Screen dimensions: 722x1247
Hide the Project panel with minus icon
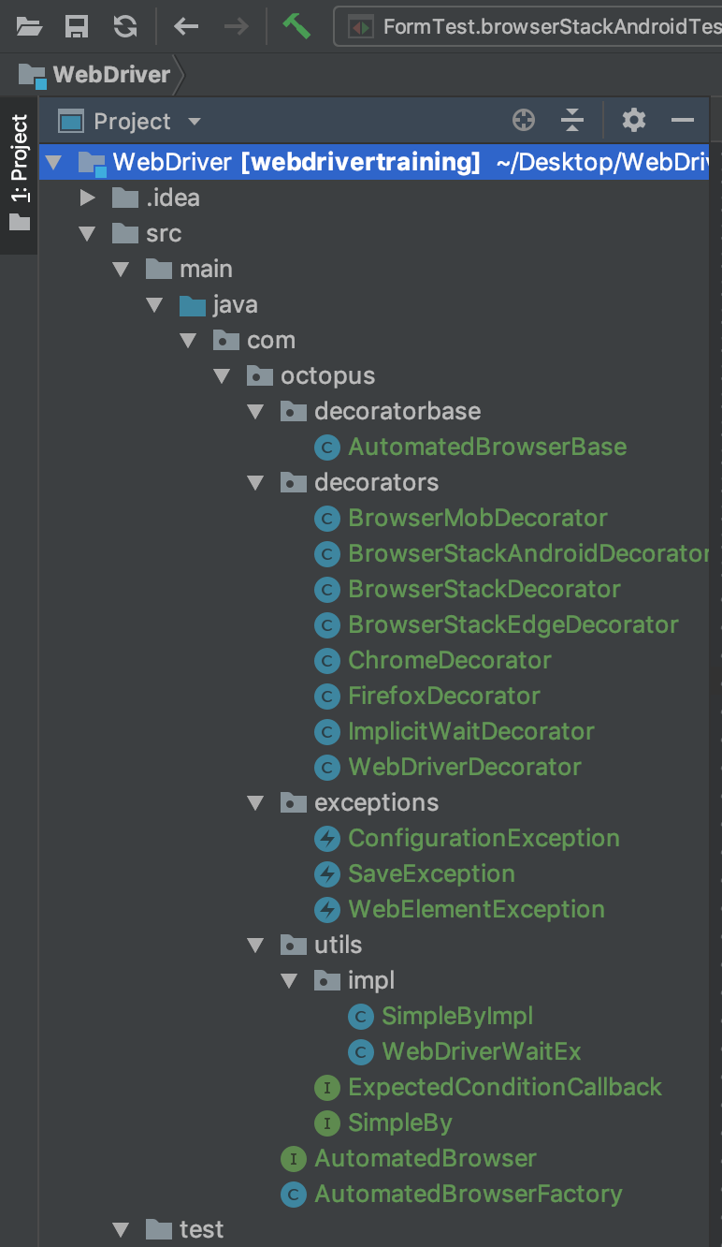point(683,121)
